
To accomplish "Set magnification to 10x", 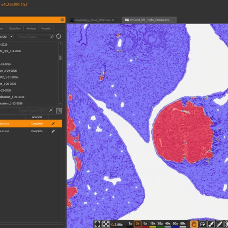I will (153, 224).
